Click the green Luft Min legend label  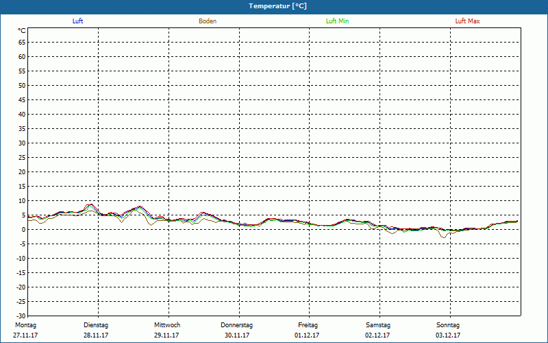pyautogui.click(x=337, y=21)
